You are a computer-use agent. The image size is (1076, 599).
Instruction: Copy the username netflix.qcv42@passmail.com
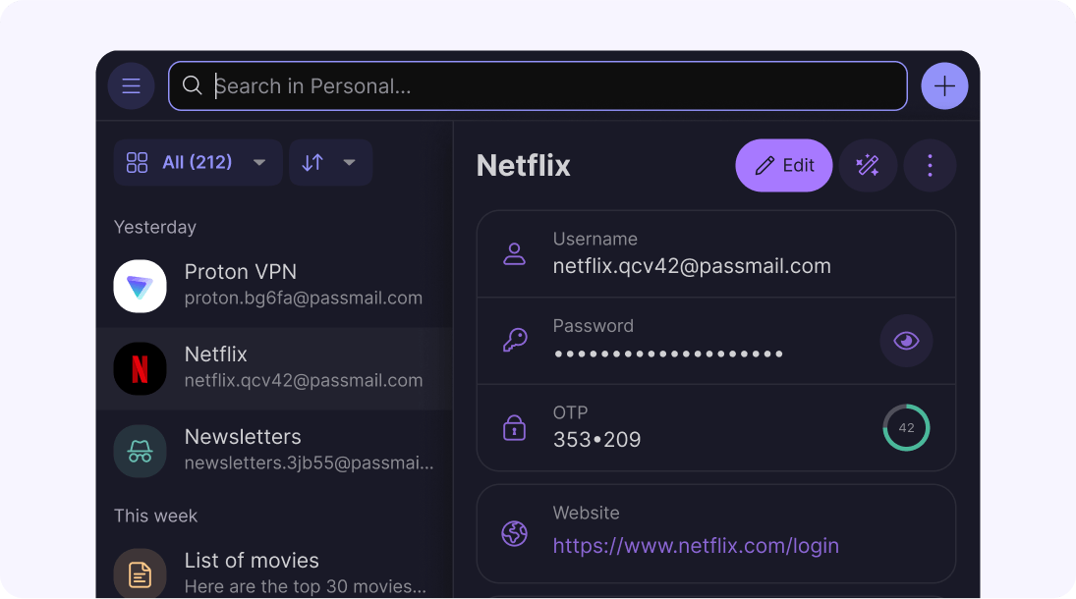691,266
